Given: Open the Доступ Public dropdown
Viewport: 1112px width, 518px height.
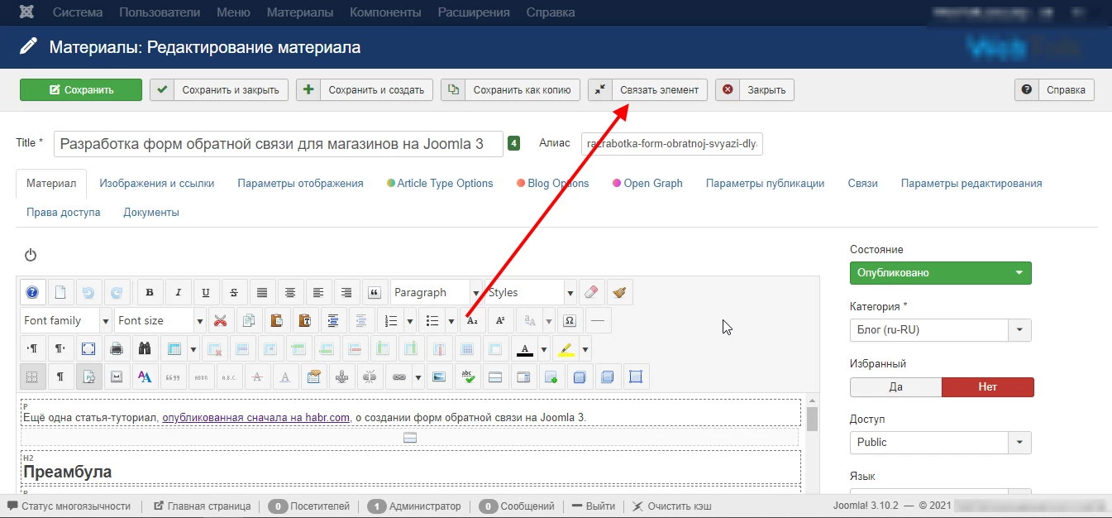Looking at the screenshot, I should coord(941,442).
